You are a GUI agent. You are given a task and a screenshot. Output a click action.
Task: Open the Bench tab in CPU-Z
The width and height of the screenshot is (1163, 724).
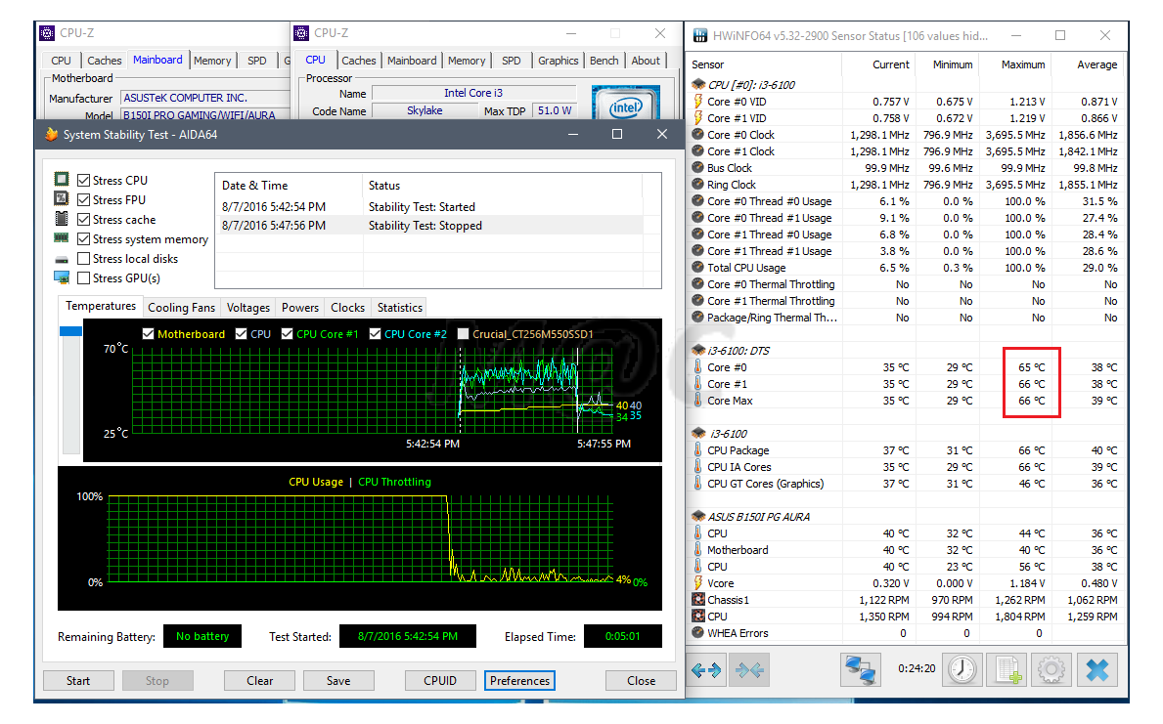coord(604,60)
